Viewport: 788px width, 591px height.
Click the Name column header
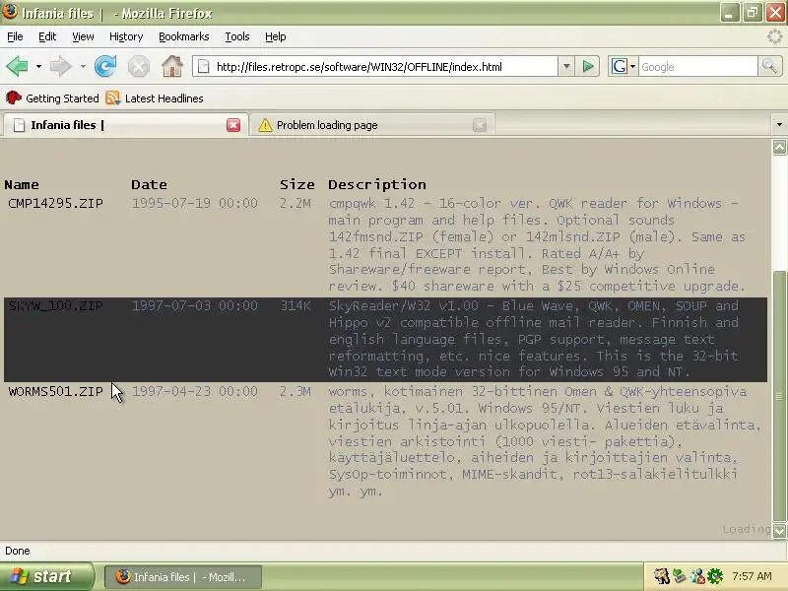pos(22,184)
